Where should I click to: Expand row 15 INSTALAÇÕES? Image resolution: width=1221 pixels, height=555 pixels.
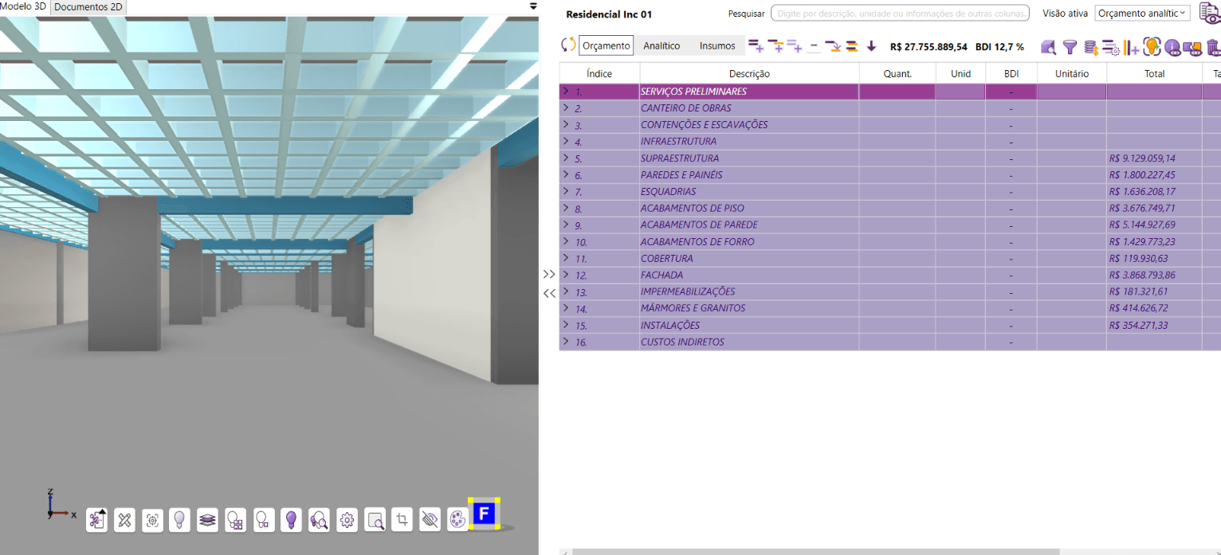tap(566, 325)
